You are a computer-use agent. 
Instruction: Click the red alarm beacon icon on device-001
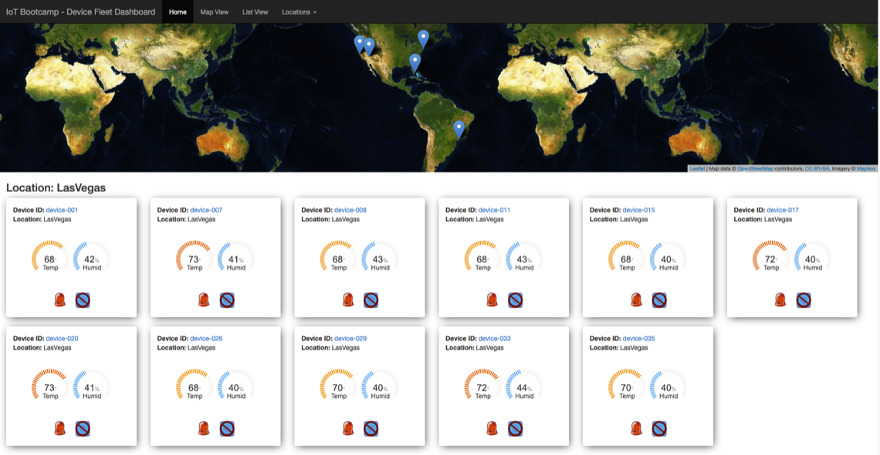click(x=59, y=300)
